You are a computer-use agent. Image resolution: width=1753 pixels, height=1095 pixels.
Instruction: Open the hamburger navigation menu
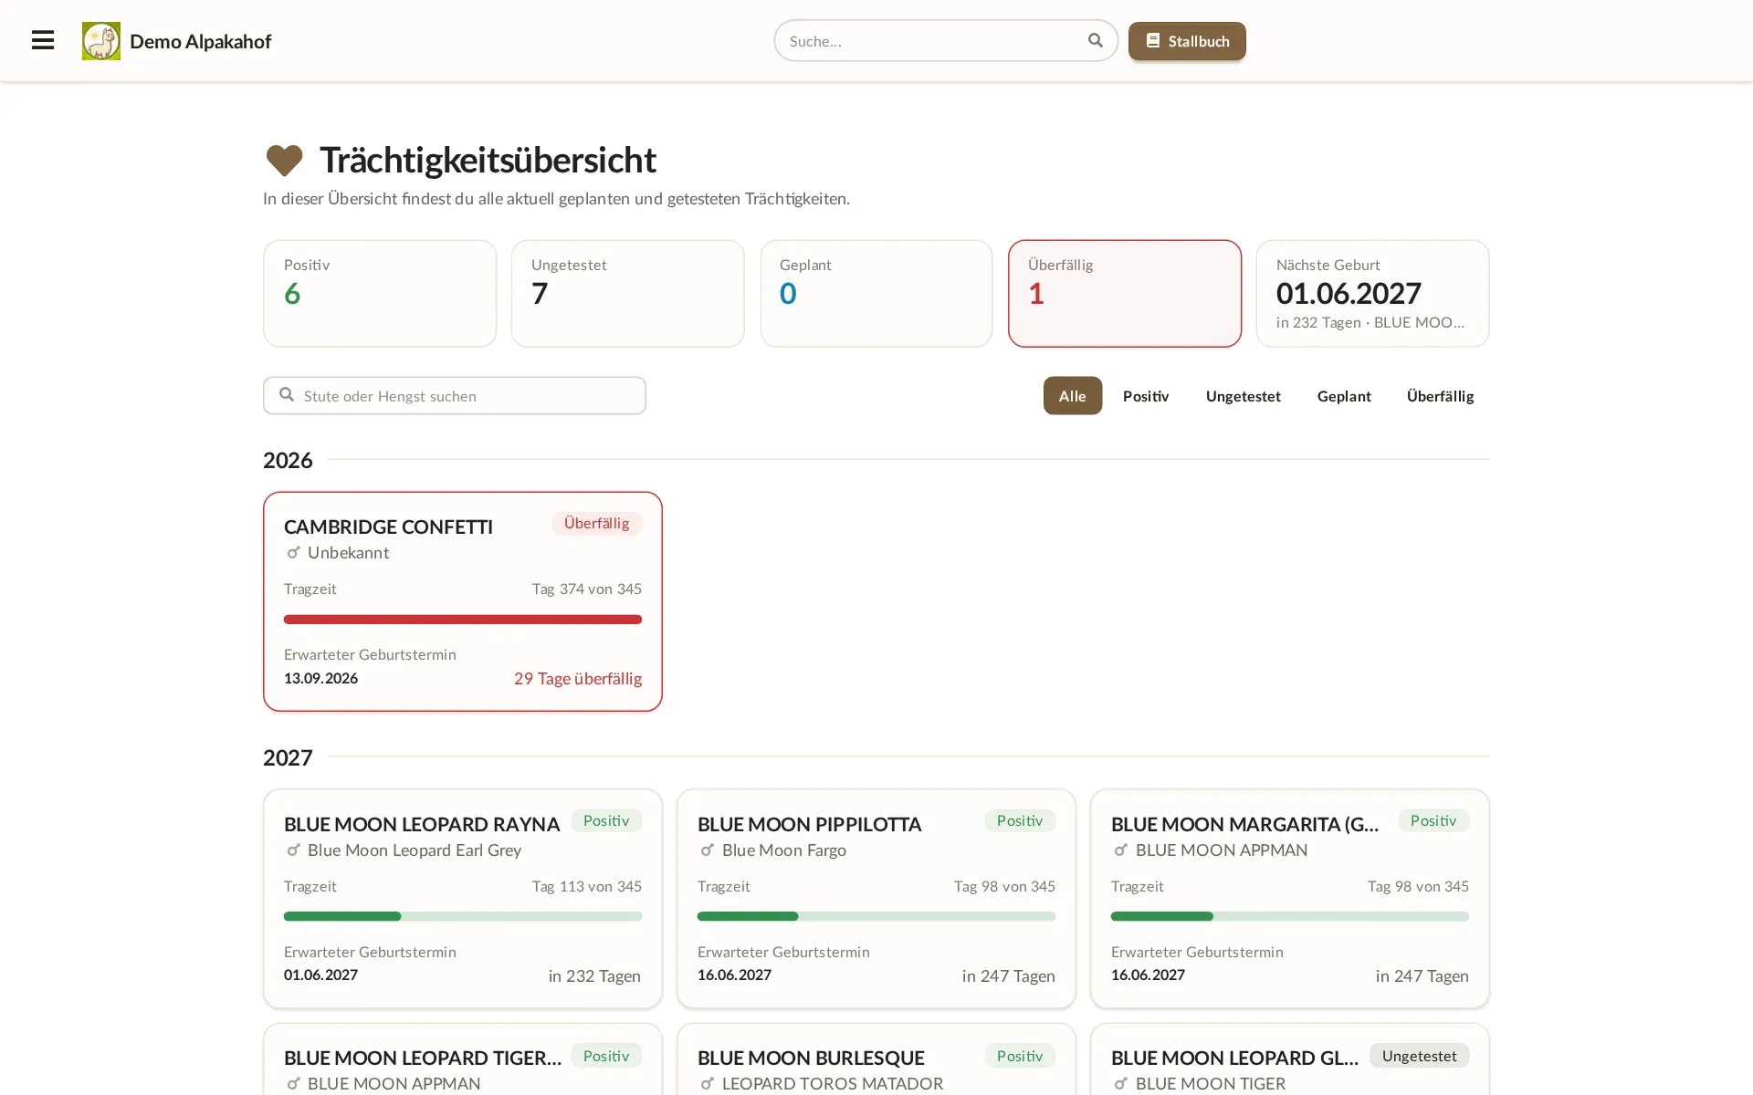point(43,40)
